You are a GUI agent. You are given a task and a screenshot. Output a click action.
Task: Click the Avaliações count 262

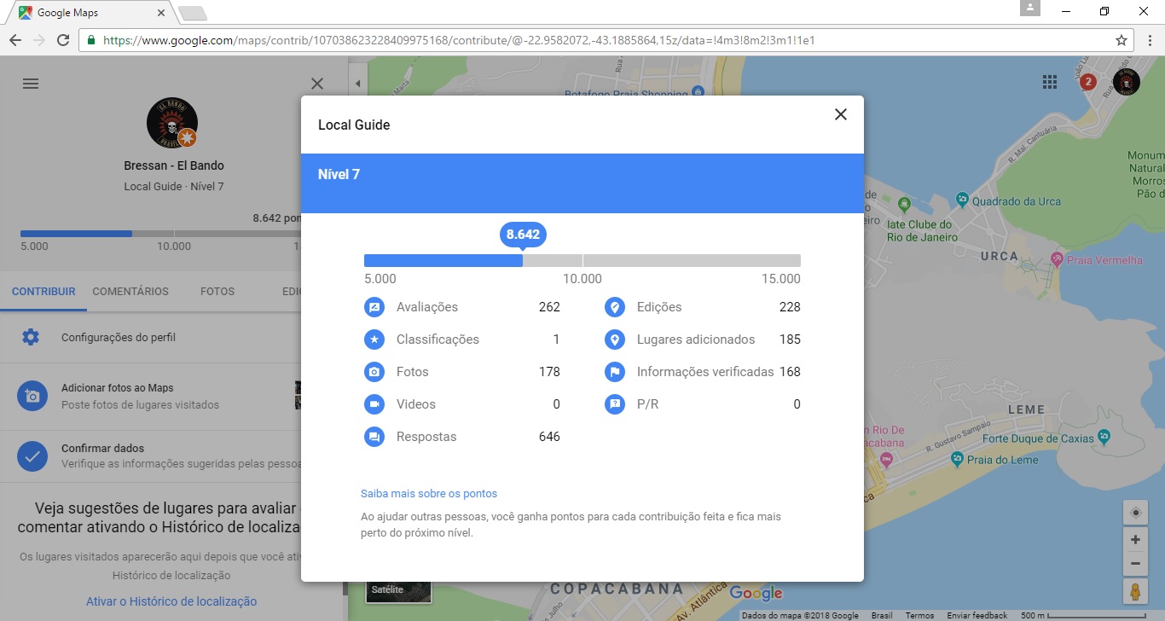(549, 307)
